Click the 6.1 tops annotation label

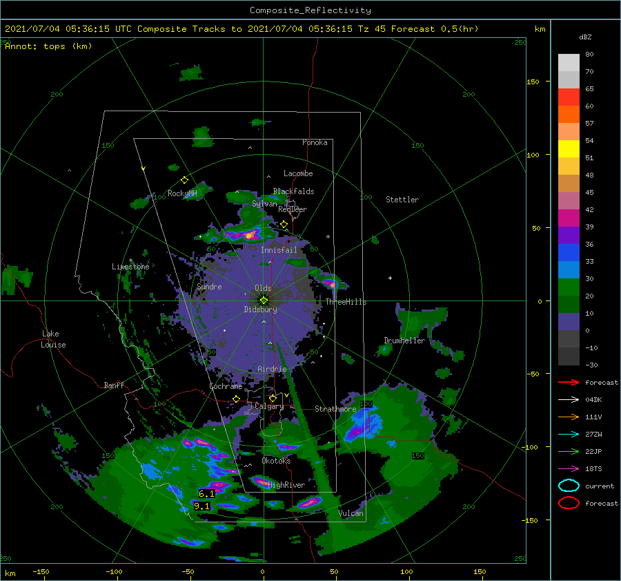[x=207, y=494]
